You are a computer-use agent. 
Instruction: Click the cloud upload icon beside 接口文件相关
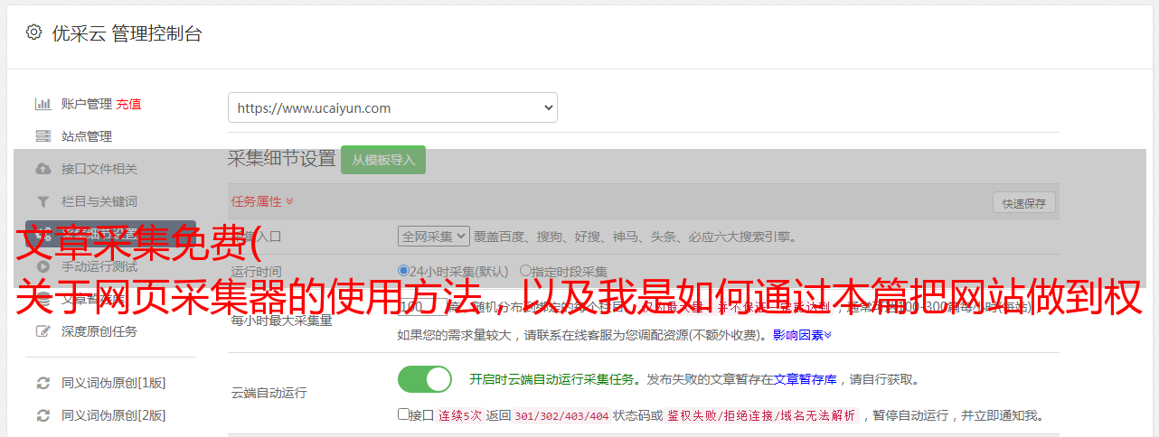click(42, 169)
